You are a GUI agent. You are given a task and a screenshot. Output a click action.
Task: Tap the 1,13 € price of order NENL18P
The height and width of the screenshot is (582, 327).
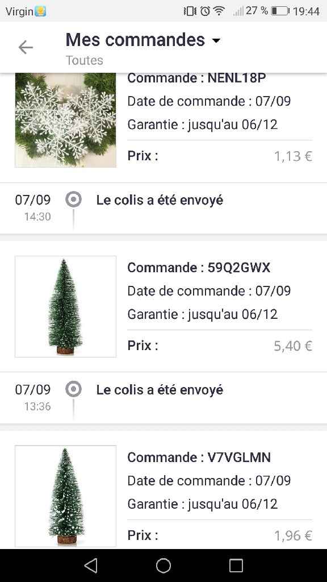(x=293, y=155)
